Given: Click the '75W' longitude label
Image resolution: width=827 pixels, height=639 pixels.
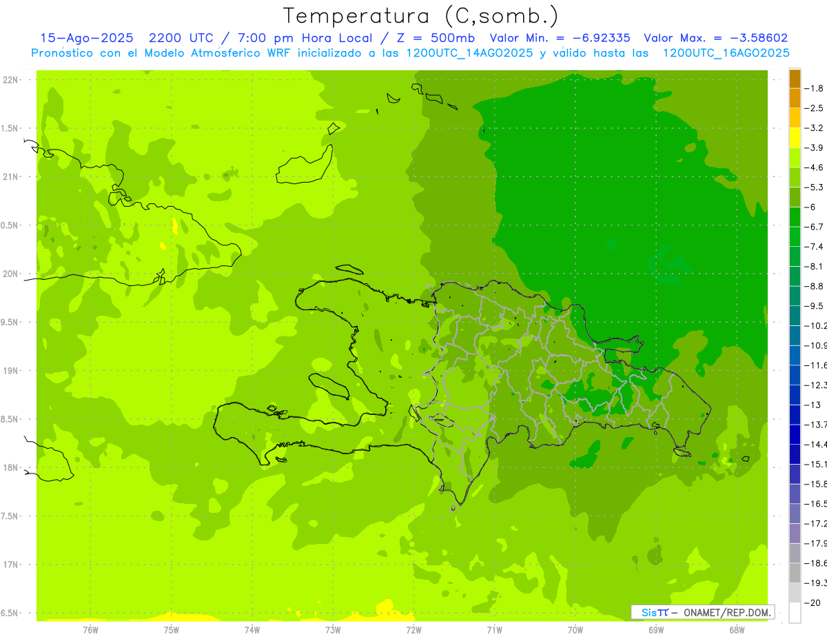Looking at the screenshot, I should pyautogui.click(x=172, y=630).
